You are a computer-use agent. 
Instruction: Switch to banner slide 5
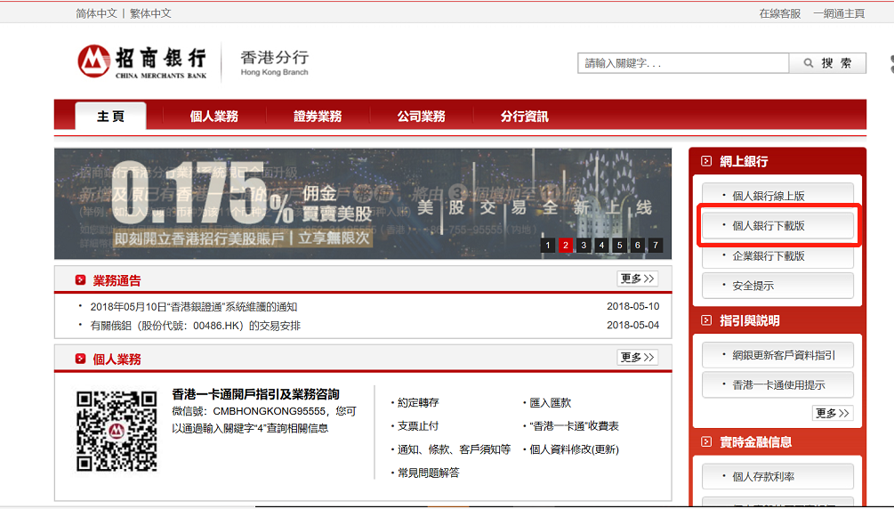point(619,246)
